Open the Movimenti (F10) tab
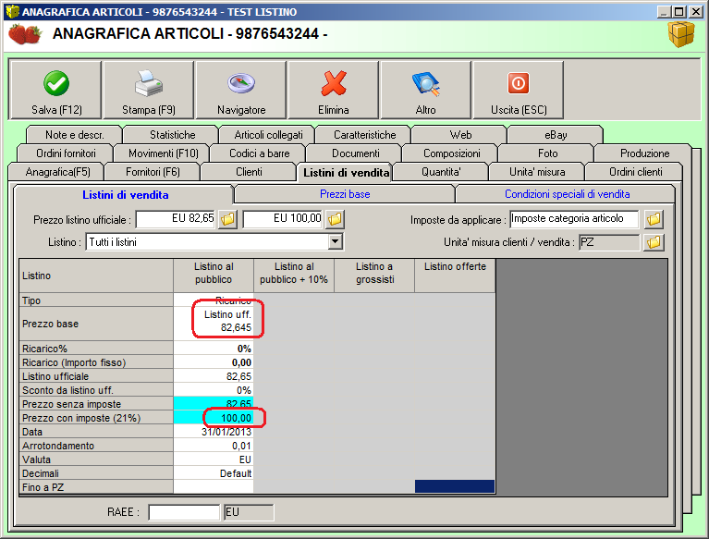This screenshot has height=539, width=709. point(164,153)
